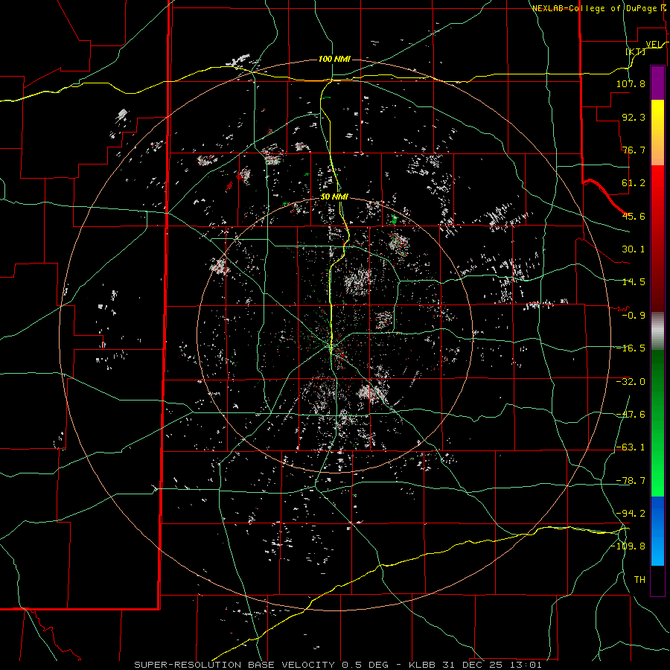670x670 pixels.
Task: Select the -16.5 scale value
Action: (631, 348)
